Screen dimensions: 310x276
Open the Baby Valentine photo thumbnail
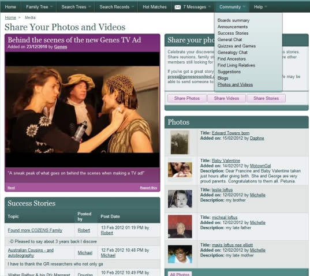coord(180,170)
